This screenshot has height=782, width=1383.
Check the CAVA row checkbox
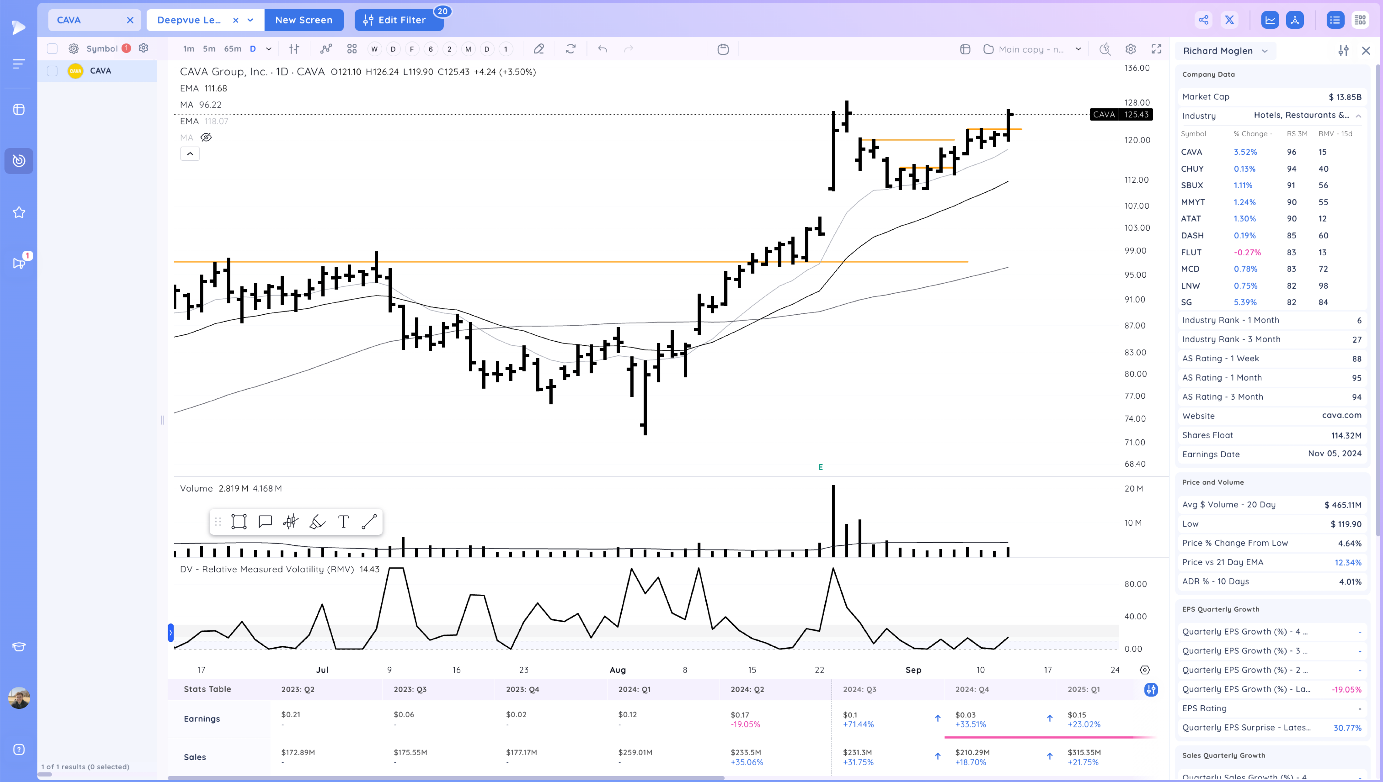(x=52, y=71)
